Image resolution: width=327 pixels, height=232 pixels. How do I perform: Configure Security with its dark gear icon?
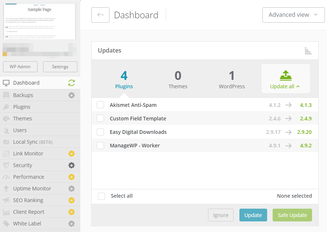72,165
